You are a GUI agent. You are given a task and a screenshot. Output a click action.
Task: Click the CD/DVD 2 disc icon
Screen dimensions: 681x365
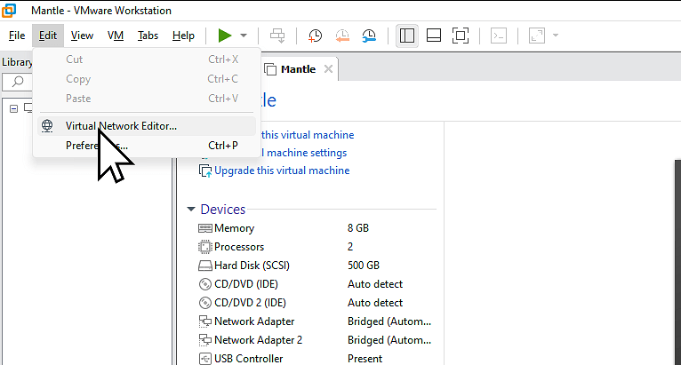point(205,303)
